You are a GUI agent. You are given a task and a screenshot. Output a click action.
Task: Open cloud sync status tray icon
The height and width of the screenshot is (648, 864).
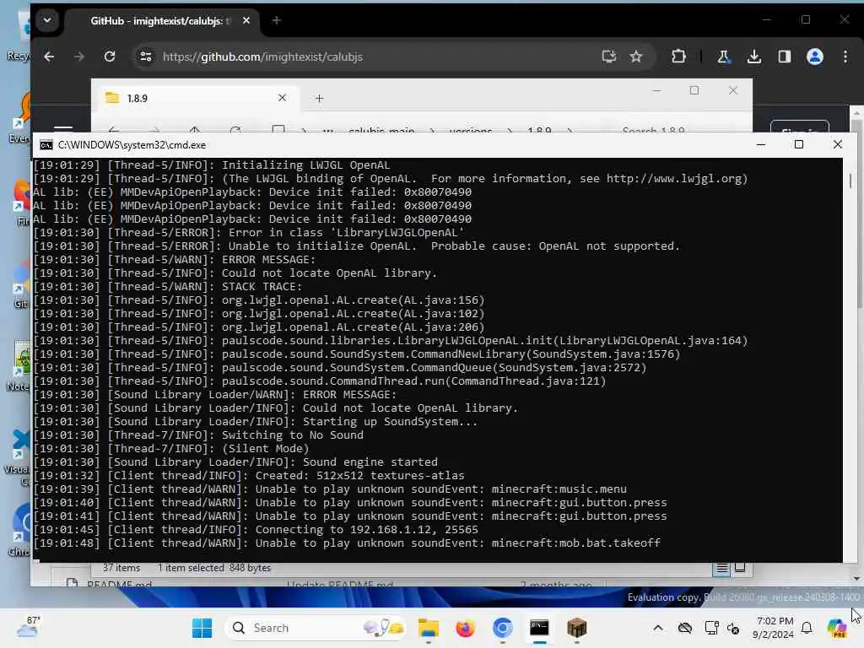[x=685, y=628]
